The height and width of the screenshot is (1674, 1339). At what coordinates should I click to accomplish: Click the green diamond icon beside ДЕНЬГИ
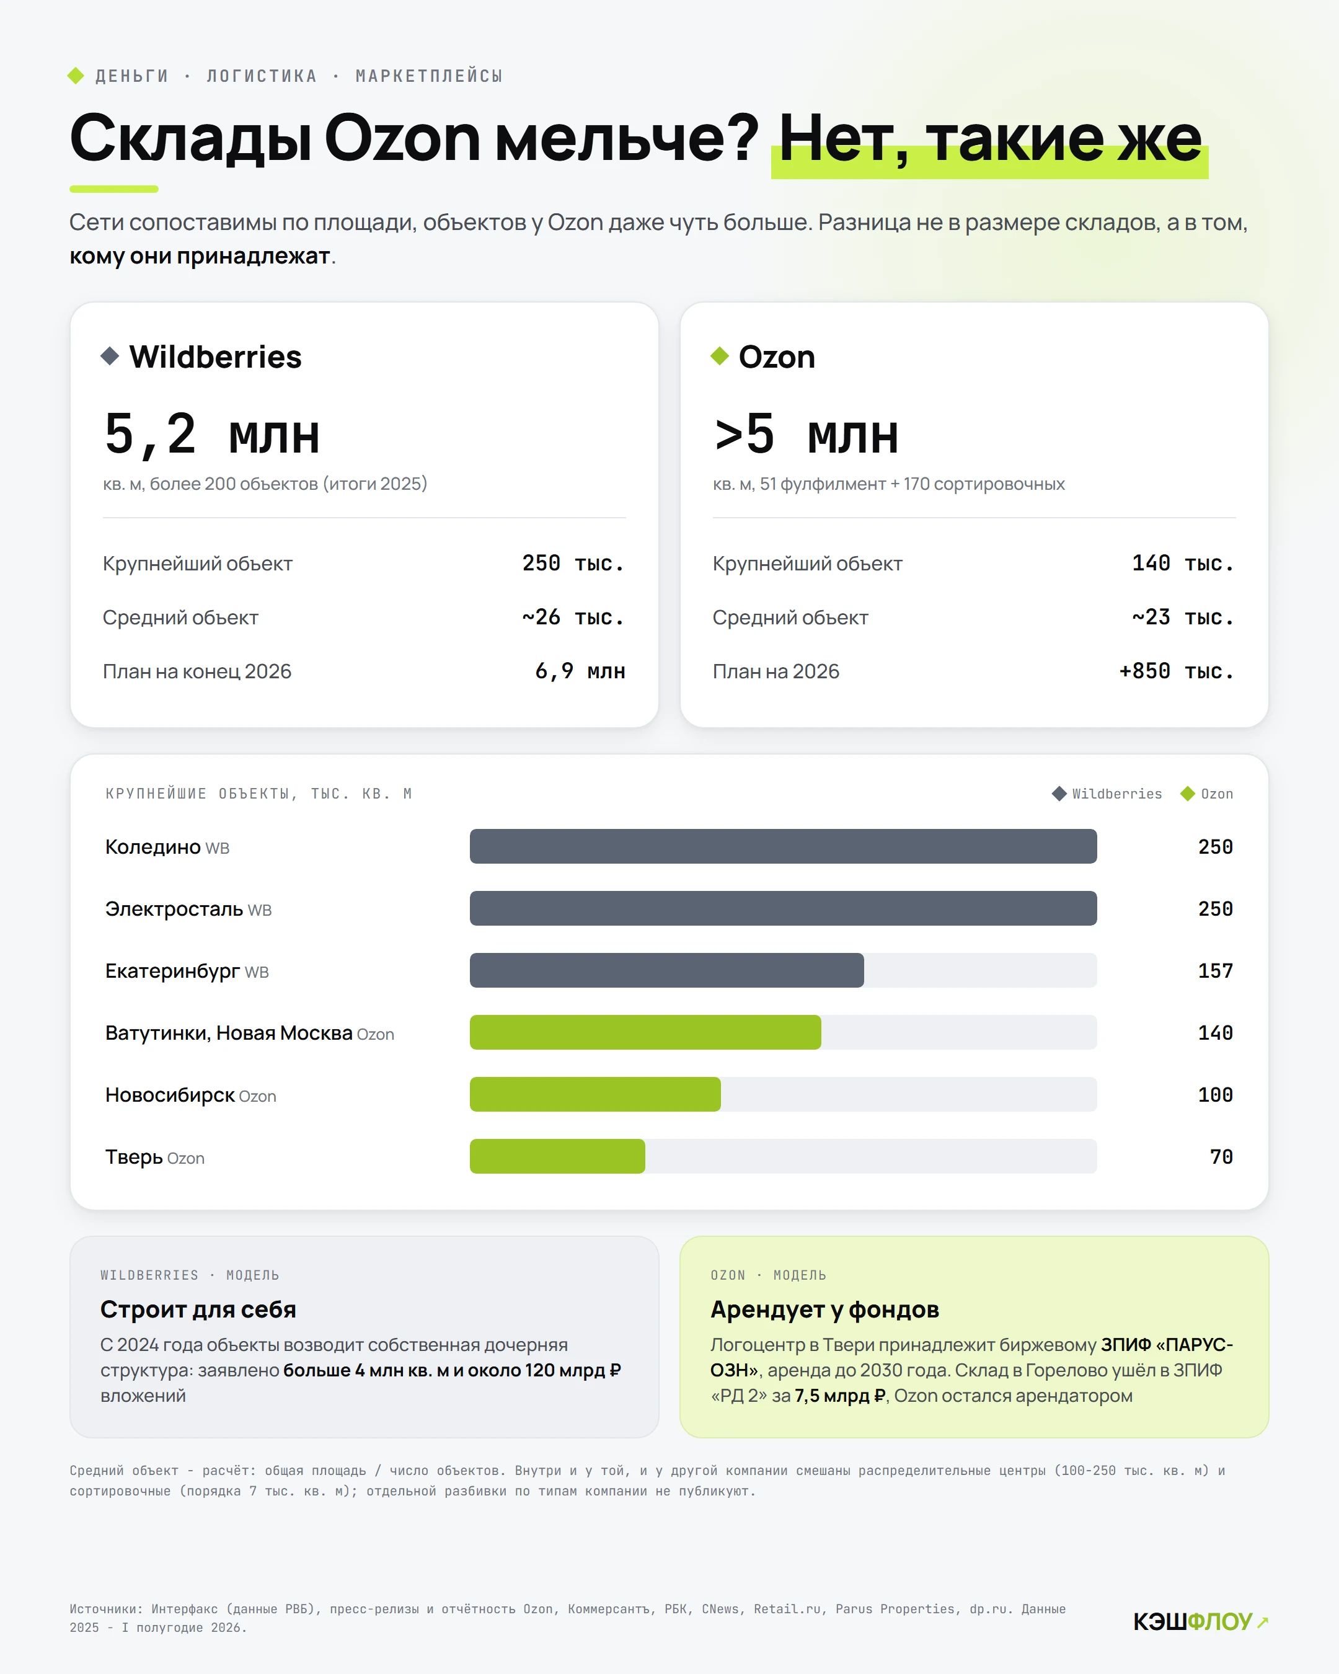[x=75, y=75]
